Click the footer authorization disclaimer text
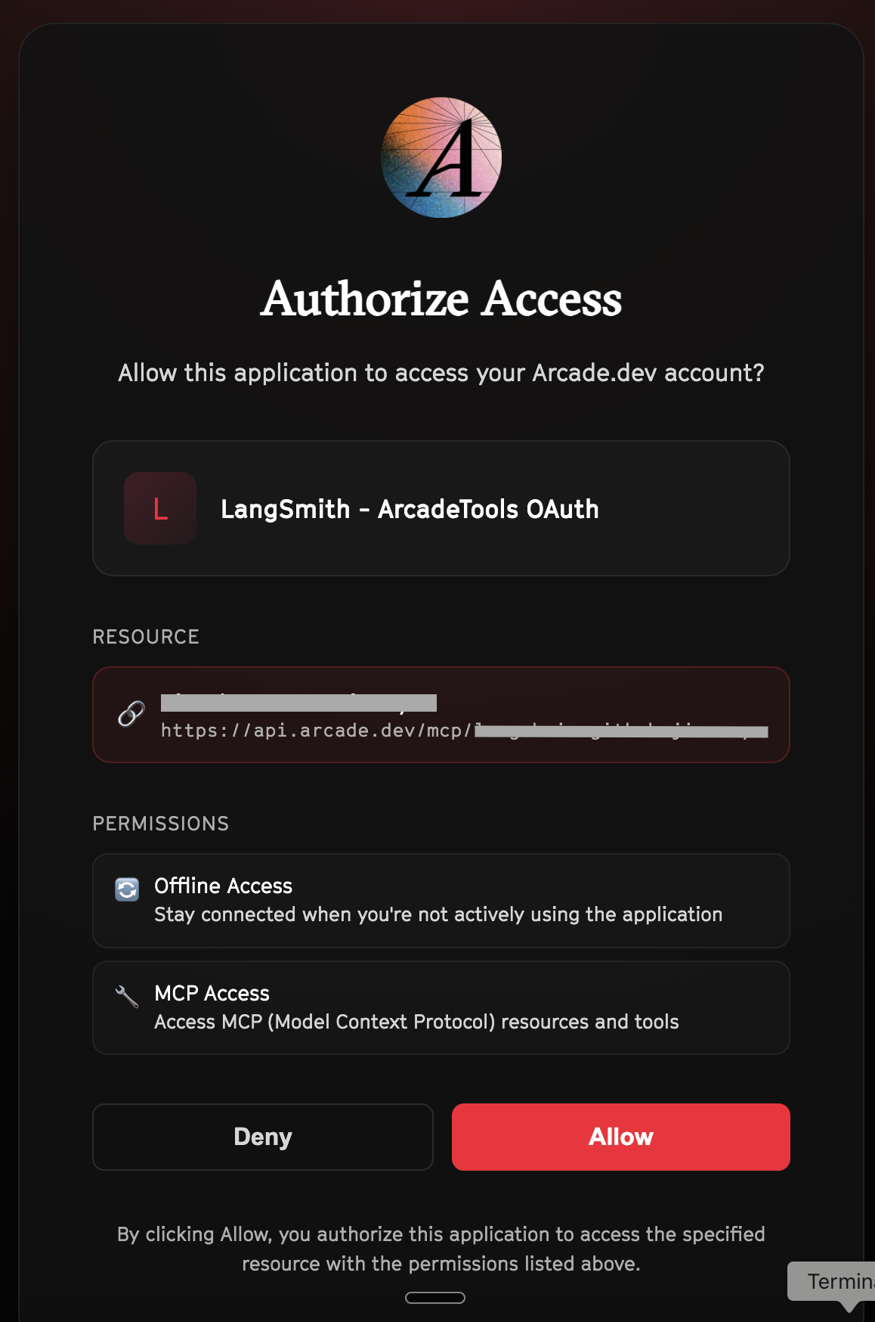 pyautogui.click(x=441, y=1248)
